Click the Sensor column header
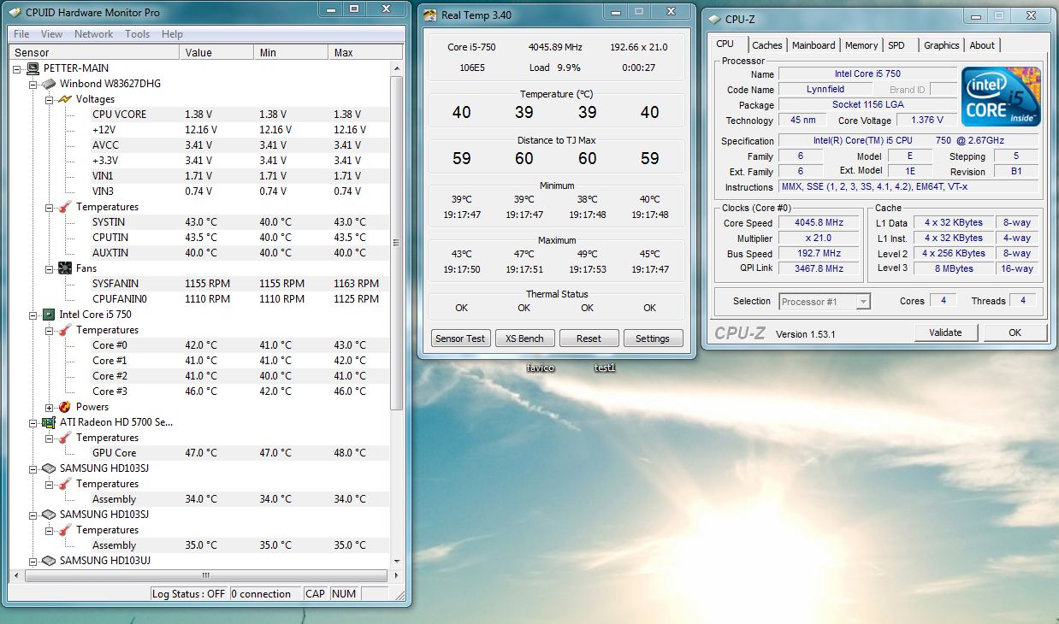 [x=94, y=52]
